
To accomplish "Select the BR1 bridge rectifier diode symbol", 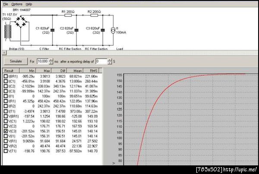I will 21,22.
